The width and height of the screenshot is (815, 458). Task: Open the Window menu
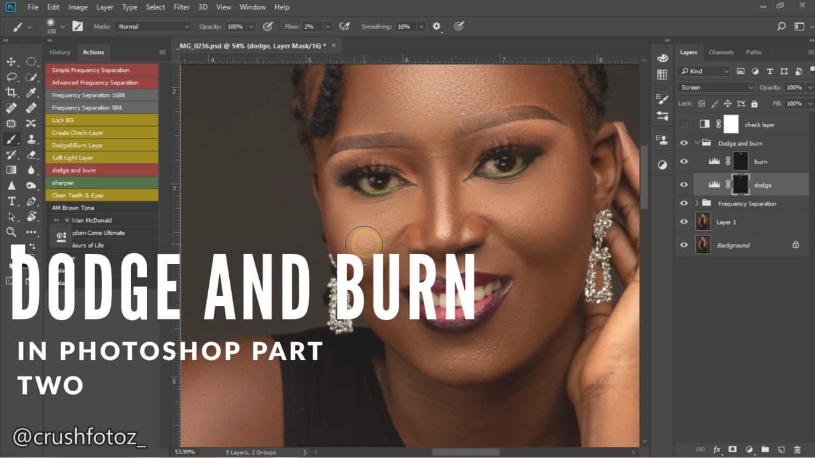tap(253, 7)
